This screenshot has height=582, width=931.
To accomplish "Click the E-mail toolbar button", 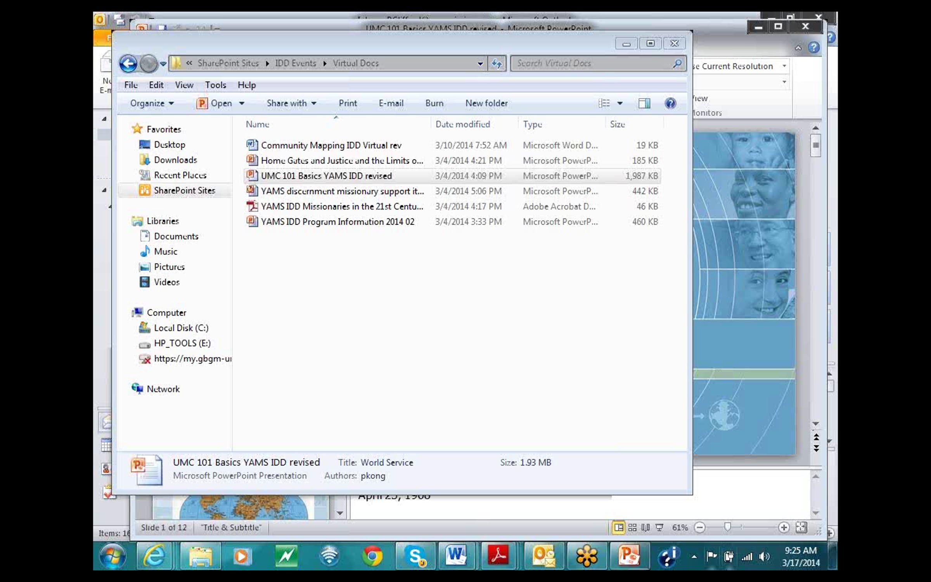I will pos(391,103).
